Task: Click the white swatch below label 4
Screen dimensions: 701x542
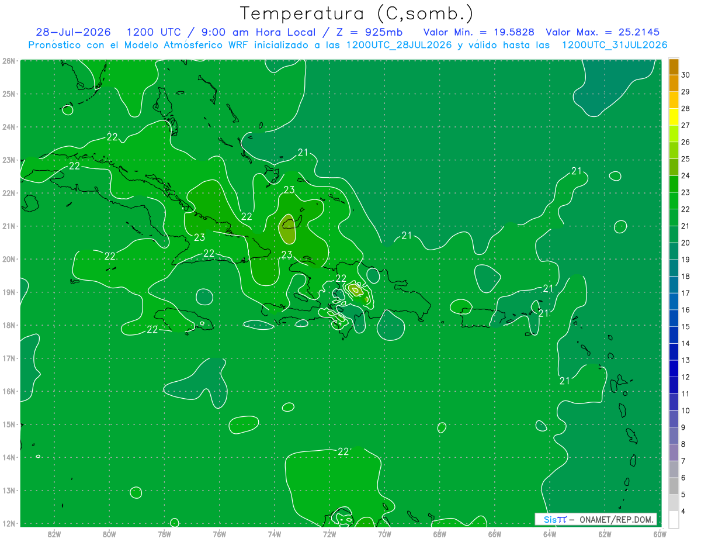Action: click(x=674, y=519)
